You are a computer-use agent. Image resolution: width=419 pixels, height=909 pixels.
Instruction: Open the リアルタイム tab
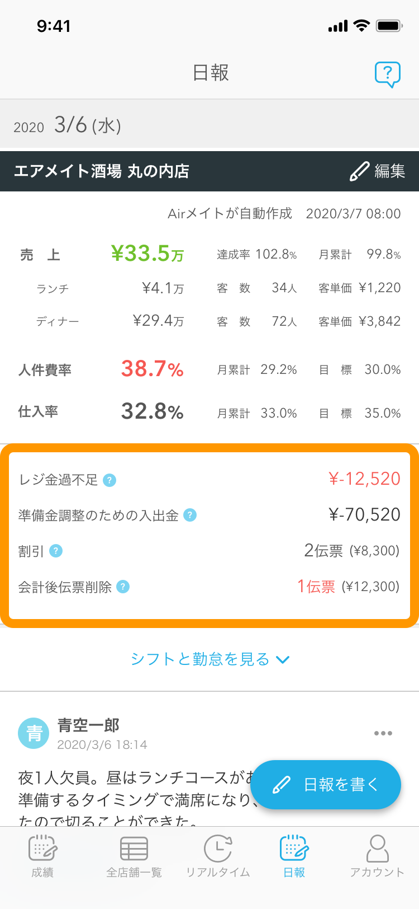(218, 856)
